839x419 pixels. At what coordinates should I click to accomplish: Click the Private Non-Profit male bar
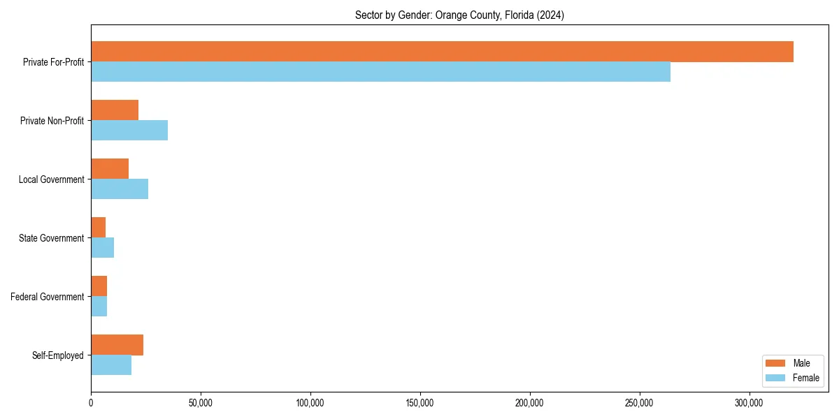click(114, 108)
